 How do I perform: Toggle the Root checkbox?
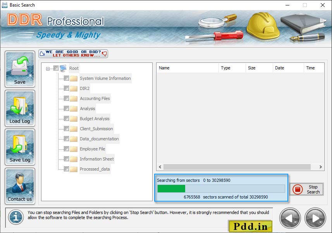tap(56, 68)
